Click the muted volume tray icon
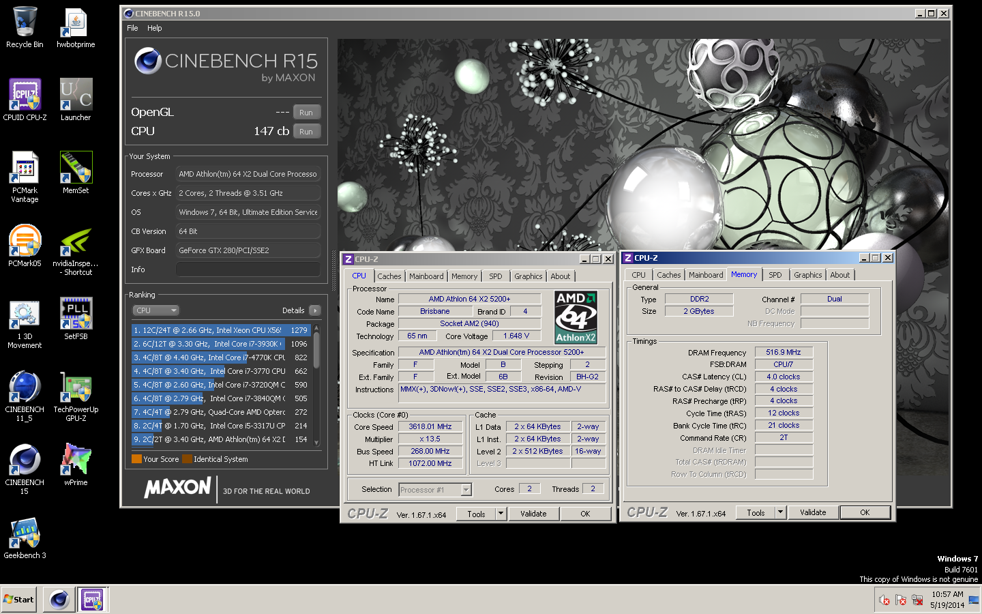Screen dimensions: 982x614 click(884, 600)
